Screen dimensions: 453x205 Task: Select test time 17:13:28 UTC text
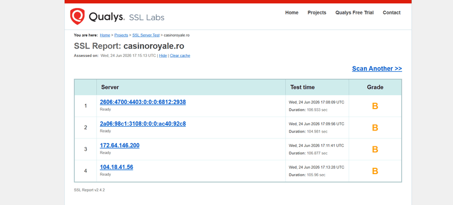[x=317, y=167]
